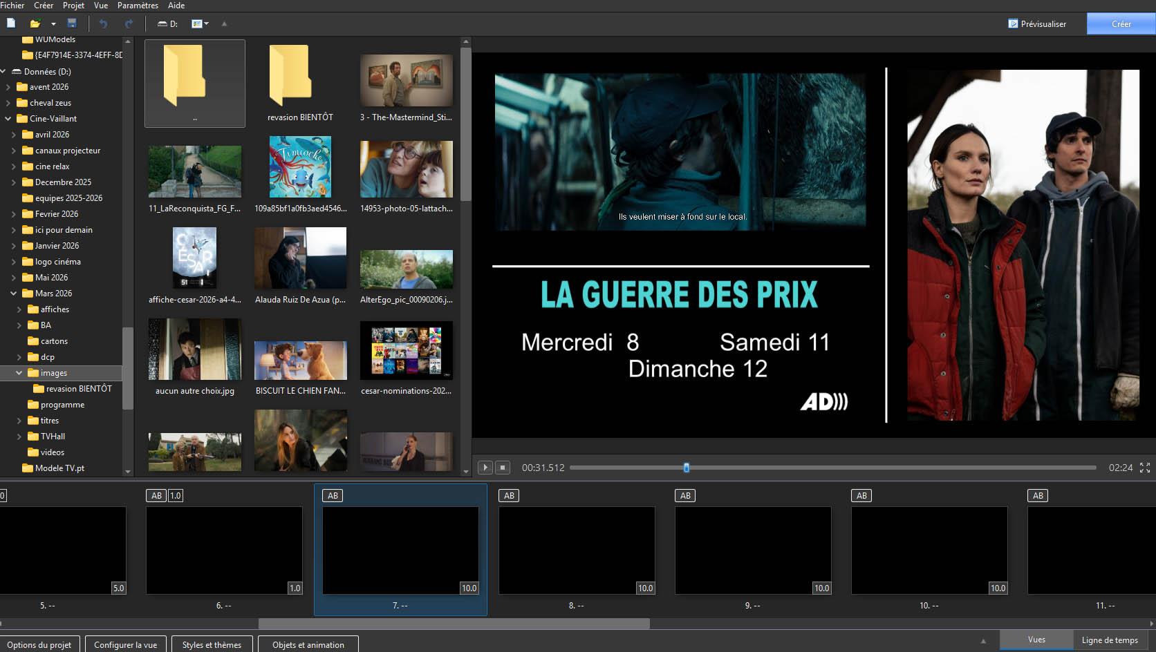
Task: Click the open project folder icon
Action: (x=35, y=23)
